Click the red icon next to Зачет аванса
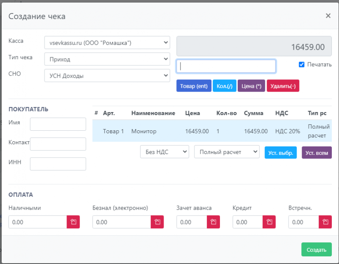The height and width of the screenshot is (264, 339). click(x=213, y=222)
